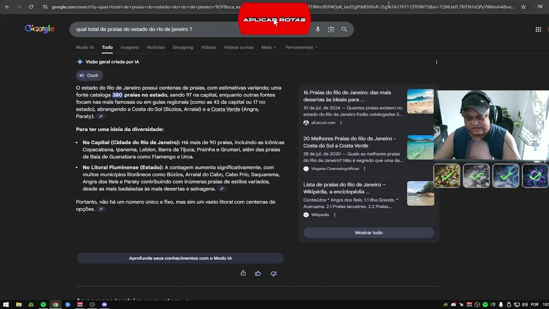Open the turquoise sea thumbnail for 20 Melhores Praias
Image resolution: width=549 pixels, height=309 pixels.
tap(420, 147)
